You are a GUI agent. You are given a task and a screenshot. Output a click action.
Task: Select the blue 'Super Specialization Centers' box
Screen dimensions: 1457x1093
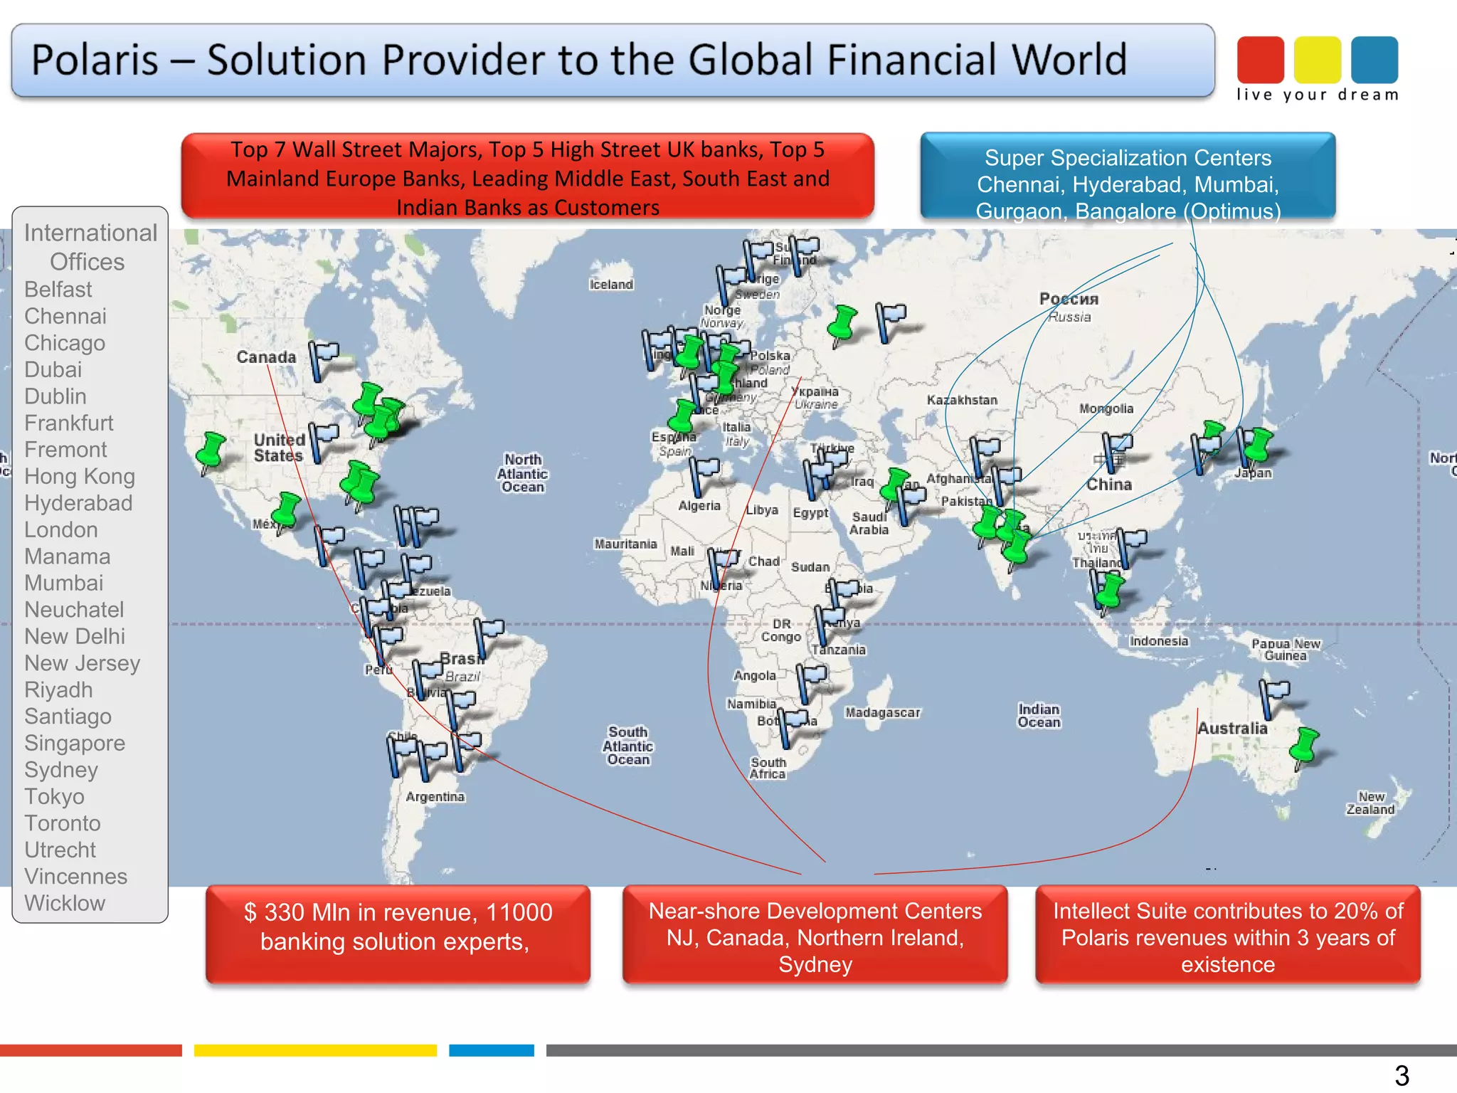(1128, 176)
